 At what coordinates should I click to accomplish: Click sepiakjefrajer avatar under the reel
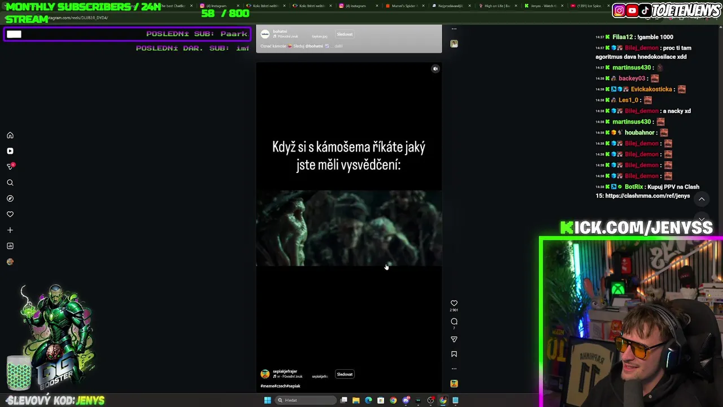(x=265, y=374)
